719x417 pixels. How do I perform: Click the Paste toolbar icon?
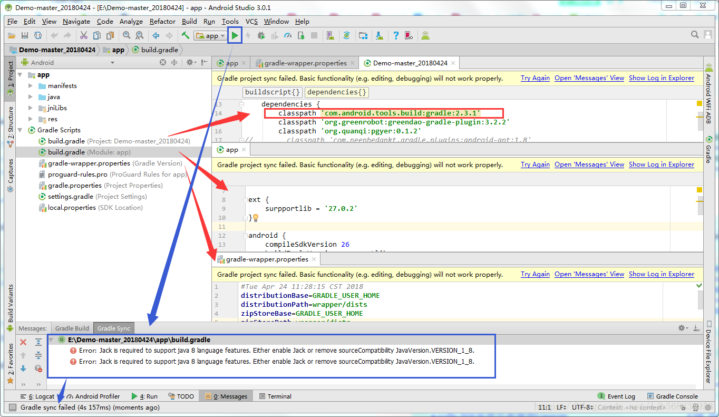point(110,35)
